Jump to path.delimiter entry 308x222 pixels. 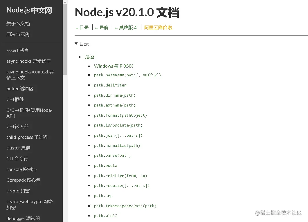pos(110,85)
